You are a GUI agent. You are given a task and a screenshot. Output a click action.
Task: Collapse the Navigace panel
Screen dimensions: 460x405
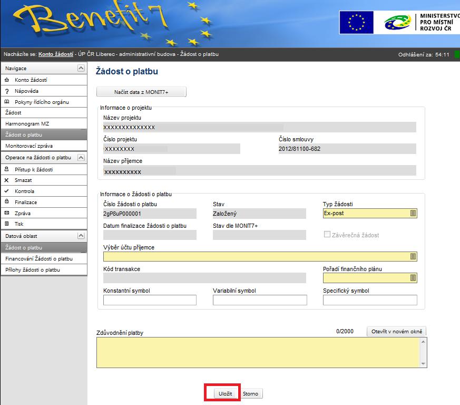(x=81, y=68)
